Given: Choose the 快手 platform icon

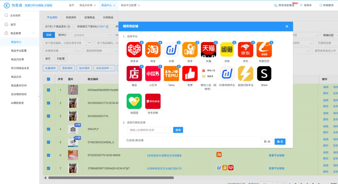Looking at the screenshot, I should click(190, 50).
